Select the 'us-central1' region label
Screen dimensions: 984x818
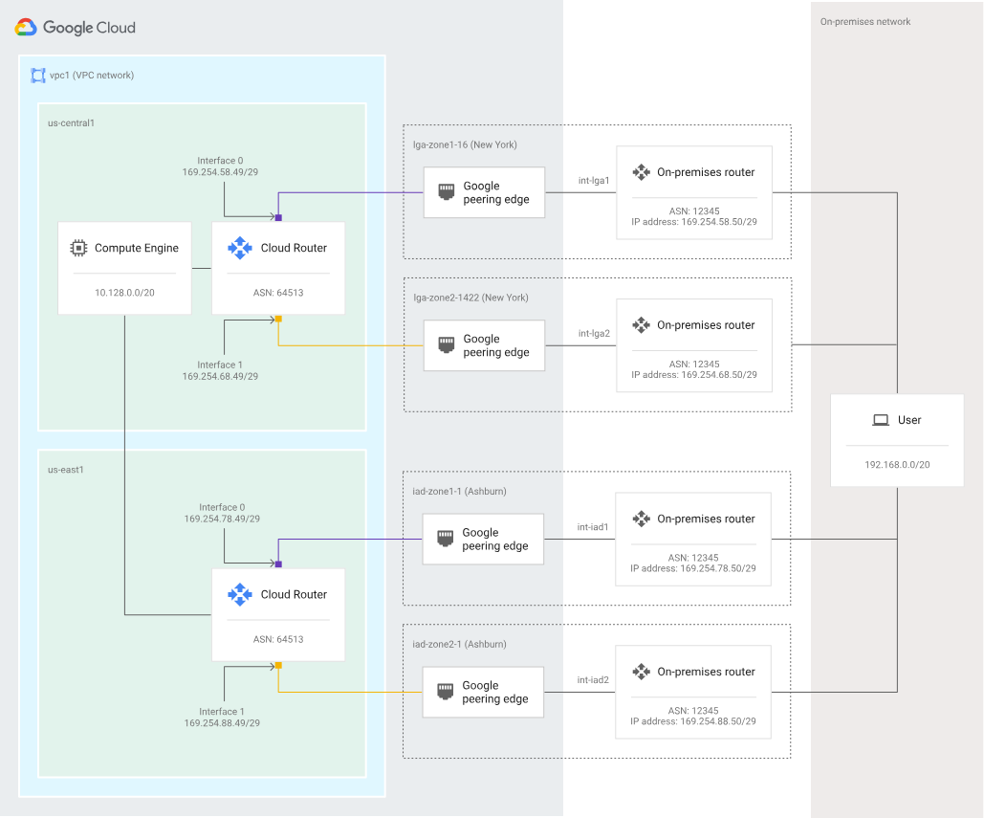(x=71, y=123)
